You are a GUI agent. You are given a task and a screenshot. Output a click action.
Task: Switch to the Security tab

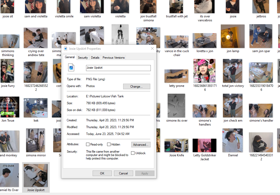pos(83,57)
